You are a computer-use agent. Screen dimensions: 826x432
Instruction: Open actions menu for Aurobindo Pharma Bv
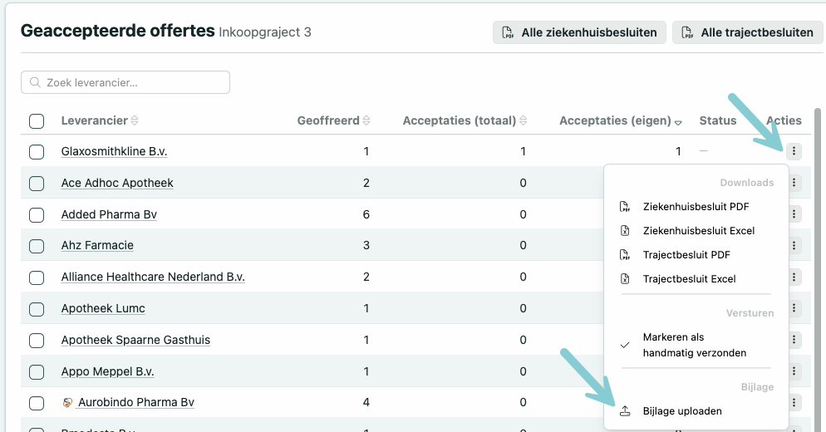[794, 402]
